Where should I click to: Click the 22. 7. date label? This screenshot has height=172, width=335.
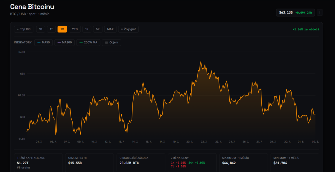click(204, 142)
